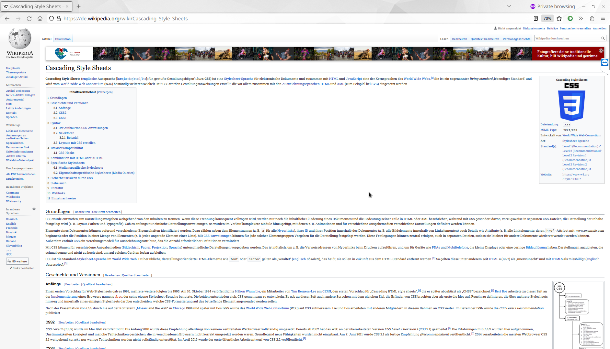Click the padlock site info icon
610x349 pixels.
point(59,18)
